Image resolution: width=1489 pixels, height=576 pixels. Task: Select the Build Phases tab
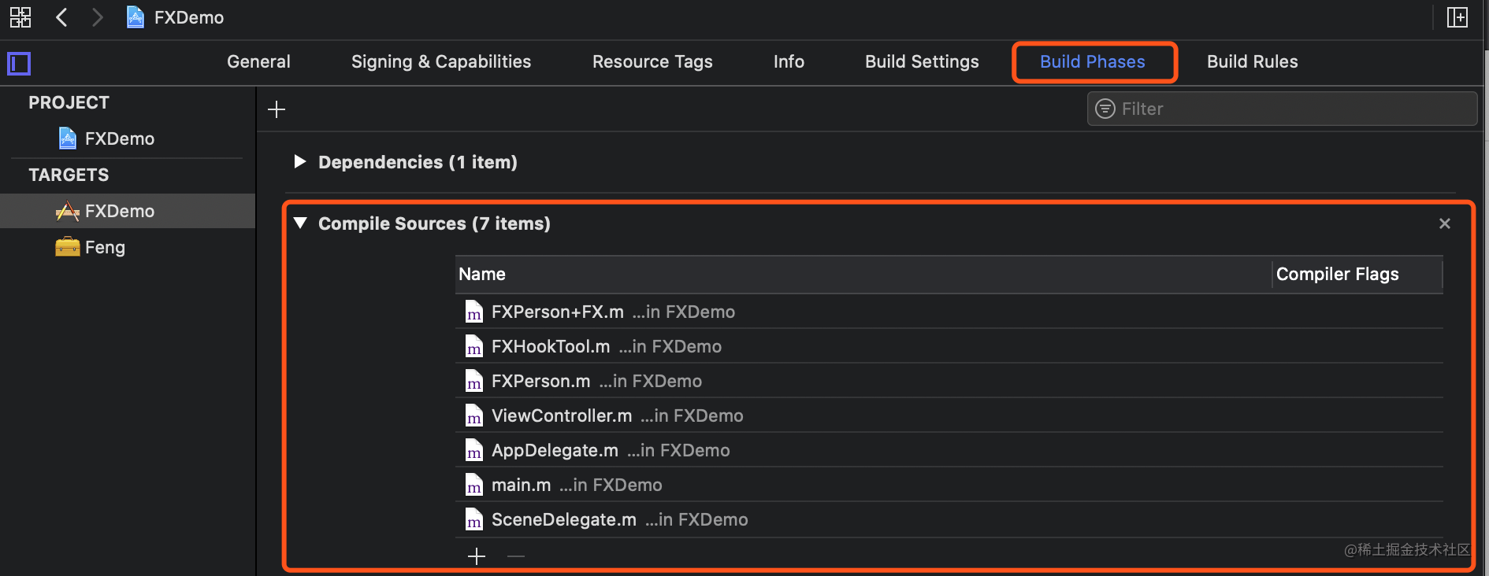pos(1093,61)
